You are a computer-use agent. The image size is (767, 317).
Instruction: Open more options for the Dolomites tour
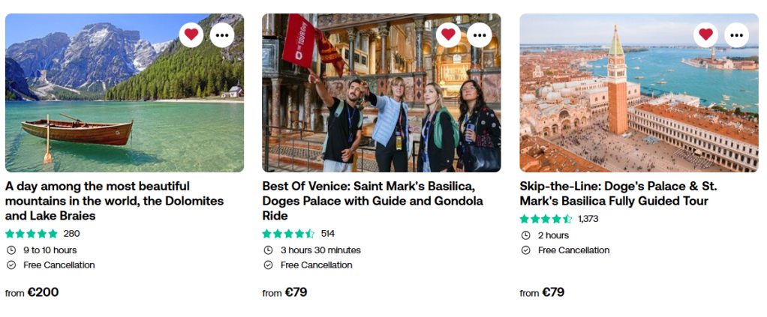tap(222, 34)
